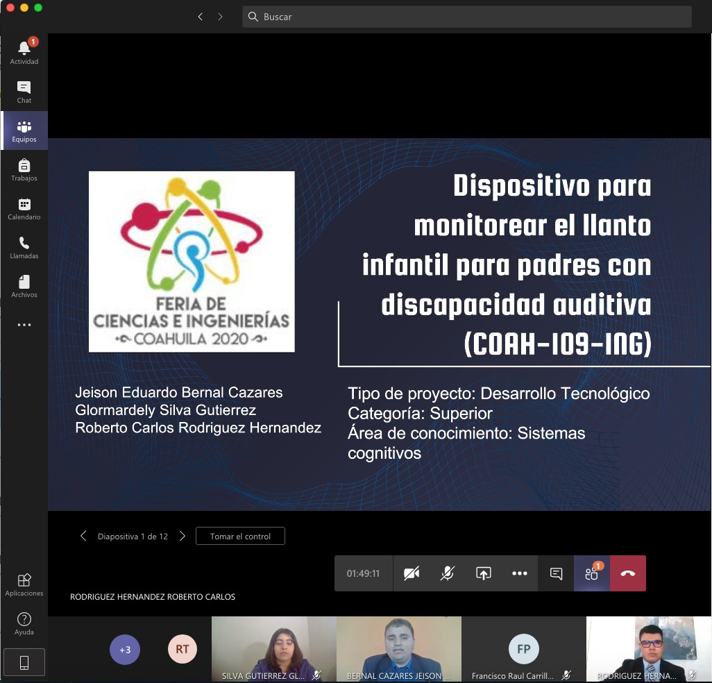Click Tomar el control button

[x=240, y=536]
